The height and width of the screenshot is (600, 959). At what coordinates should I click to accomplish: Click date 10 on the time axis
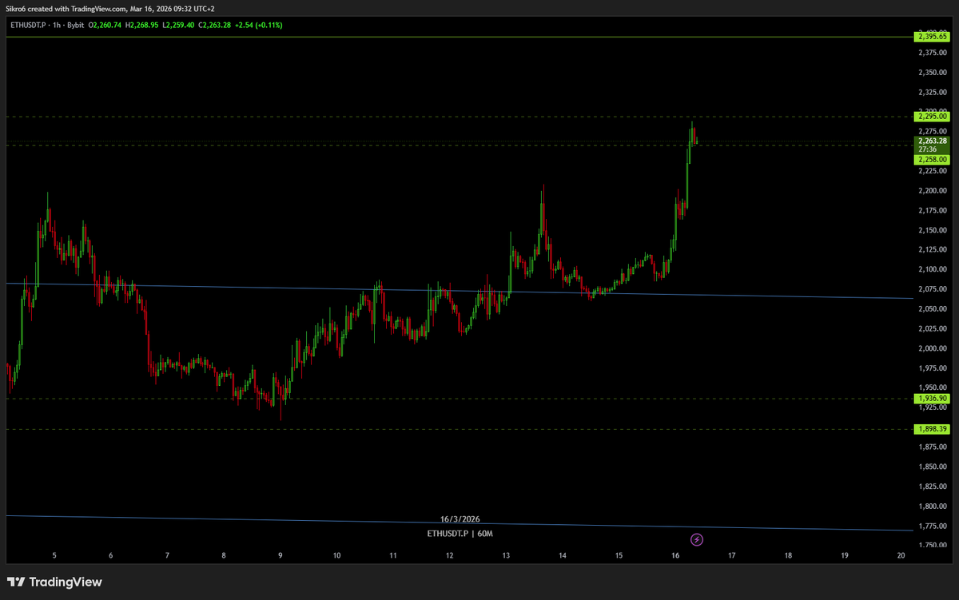(336, 555)
